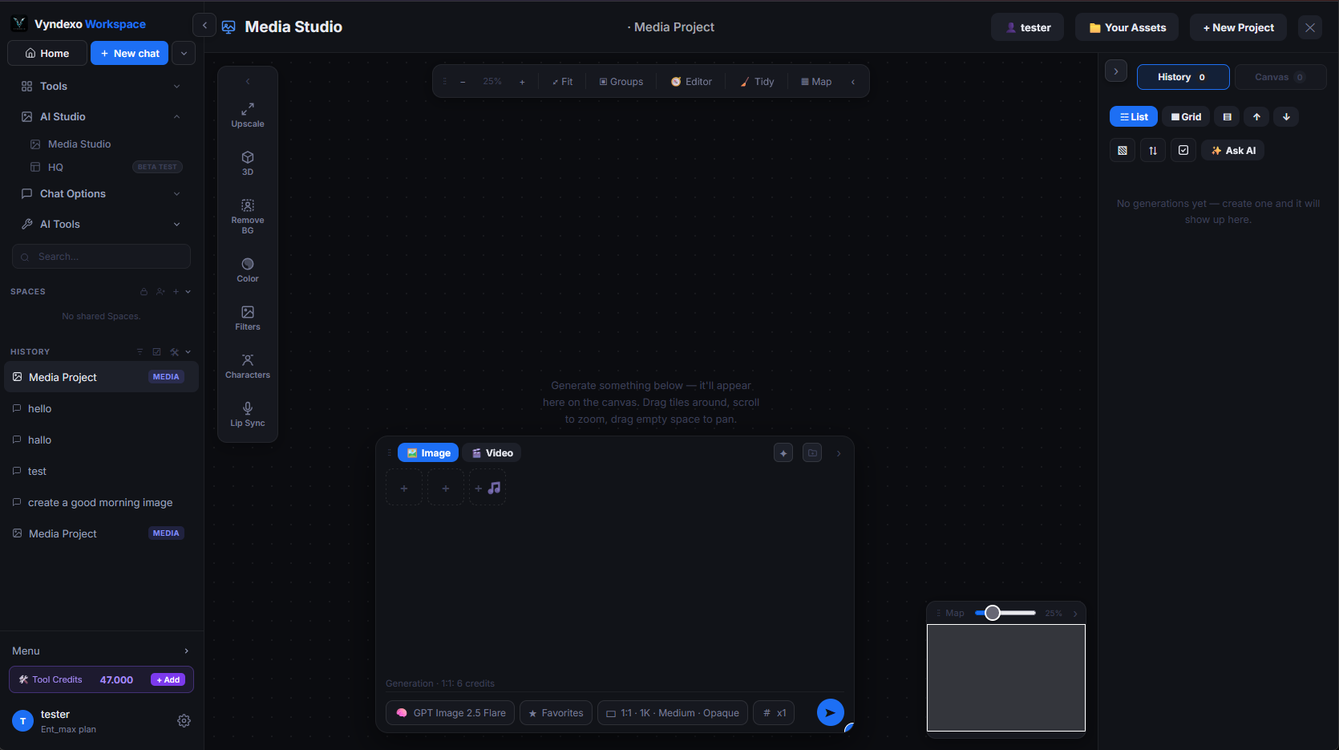Image resolution: width=1339 pixels, height=750 pixels.
Task: Click the zoom in plus on canvas toolbar
Action: coord(522,82)
